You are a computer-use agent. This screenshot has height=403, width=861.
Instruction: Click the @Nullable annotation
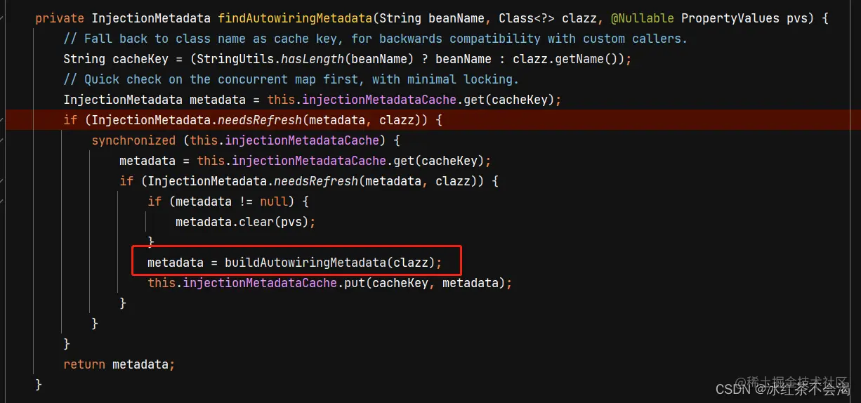pos(643,18)
